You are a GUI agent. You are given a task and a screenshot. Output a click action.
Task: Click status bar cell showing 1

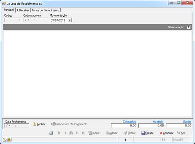(x=125, y=139)
